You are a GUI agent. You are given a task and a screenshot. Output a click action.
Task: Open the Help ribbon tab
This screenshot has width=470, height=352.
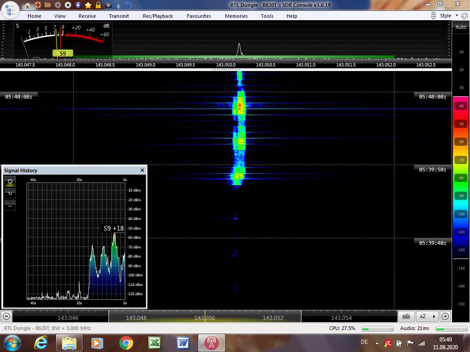291,16
